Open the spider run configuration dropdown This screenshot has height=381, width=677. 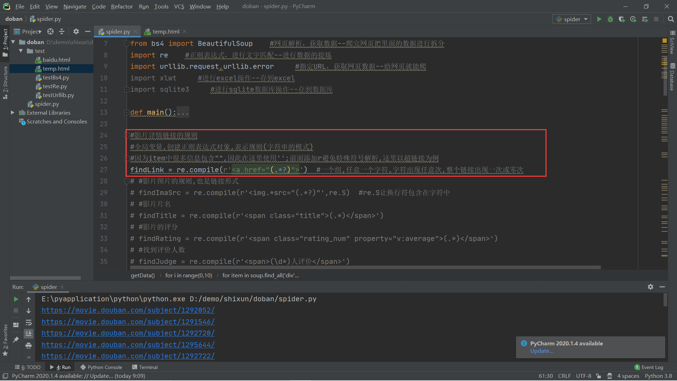(572, 19)
